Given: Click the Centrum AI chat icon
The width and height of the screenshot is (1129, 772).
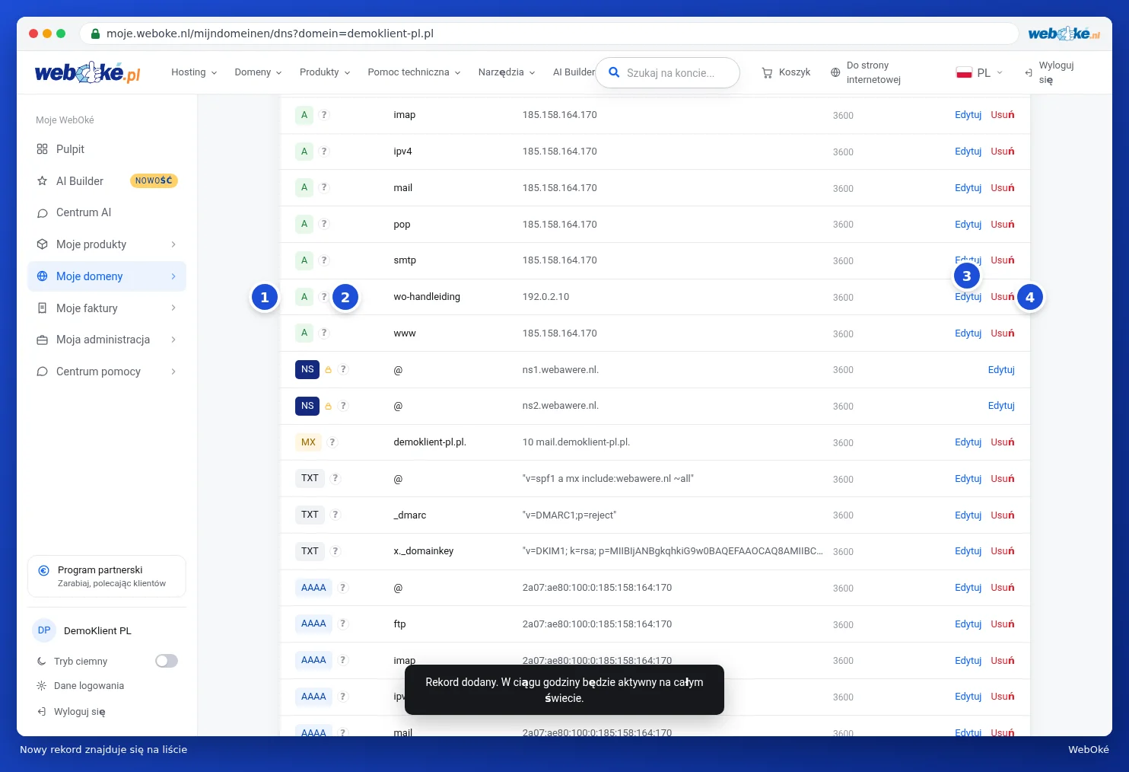Looking at the screenshot, I should pyautogui.click(x=43, y=213).
